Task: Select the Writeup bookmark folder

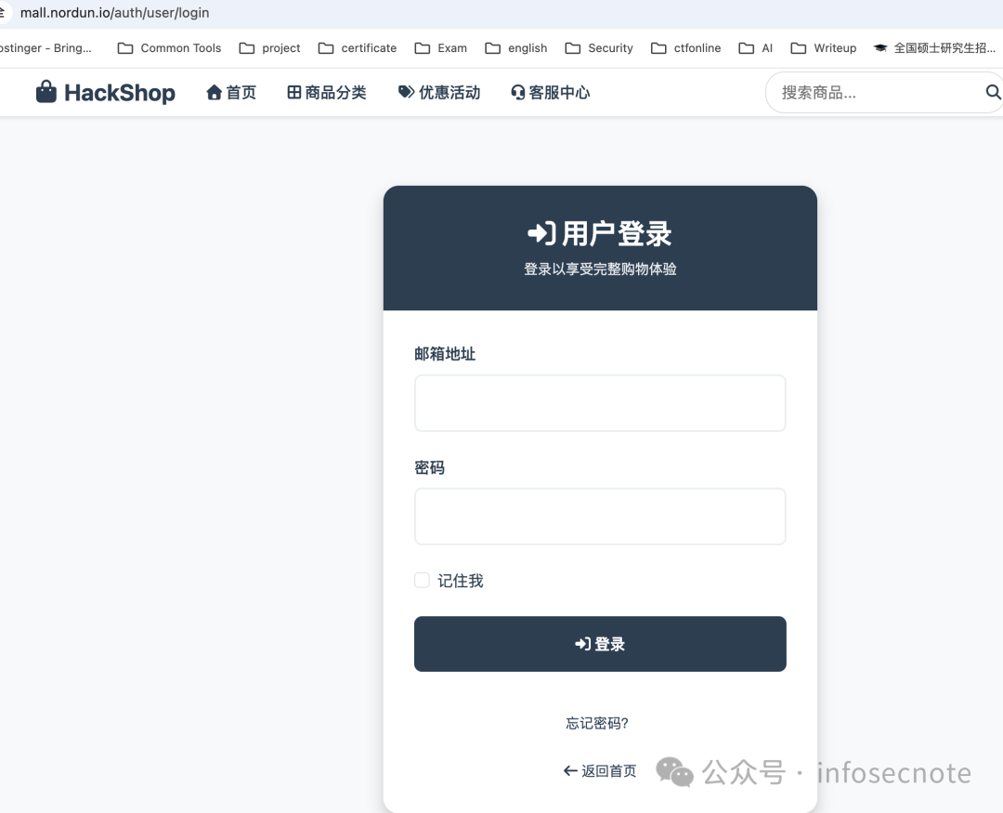Action: pos(824,47)
